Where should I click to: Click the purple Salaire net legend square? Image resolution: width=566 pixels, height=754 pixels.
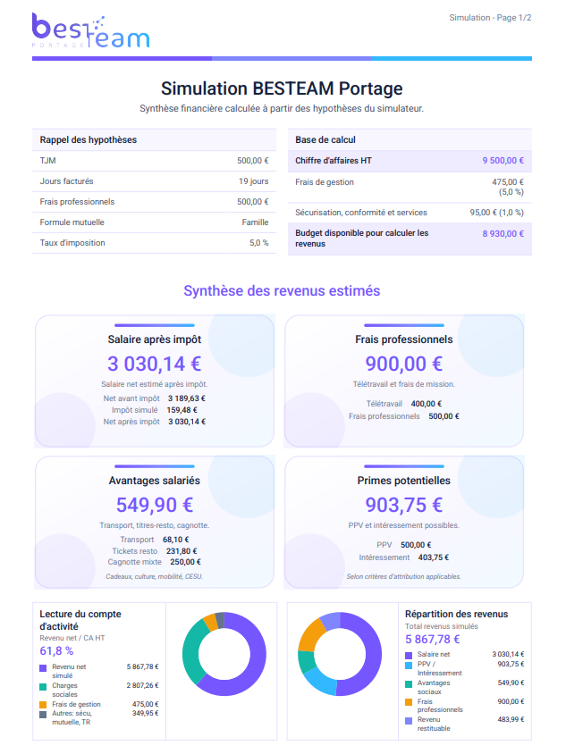coord(409,656)
